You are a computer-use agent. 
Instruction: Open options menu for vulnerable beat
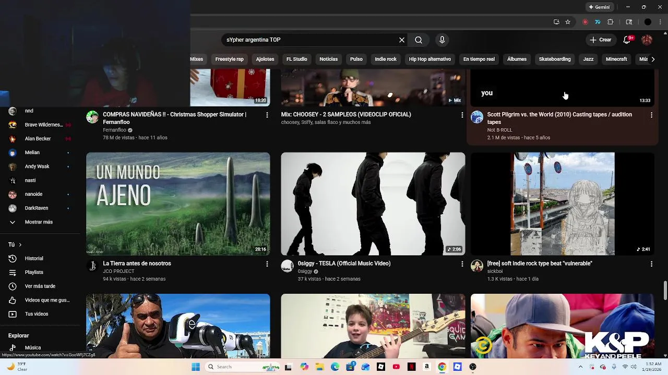tap(651, 264)
